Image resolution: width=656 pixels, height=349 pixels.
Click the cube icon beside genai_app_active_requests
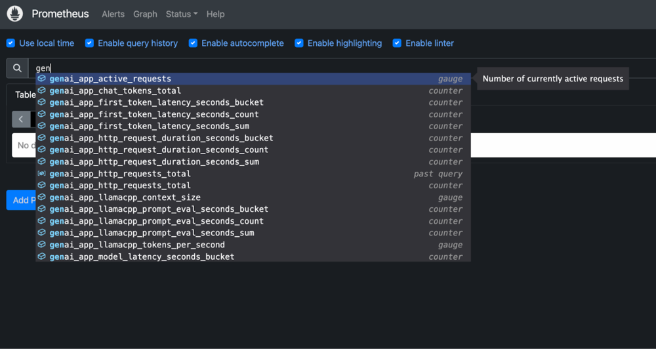[x=42, y=79]
